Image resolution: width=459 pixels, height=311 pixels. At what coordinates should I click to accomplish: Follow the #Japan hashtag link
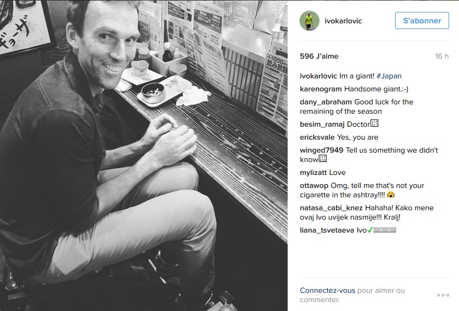click(x=389, y=76)
